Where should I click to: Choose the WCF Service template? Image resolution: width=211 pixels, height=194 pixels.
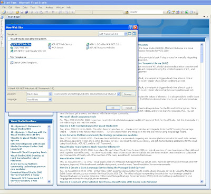click(x=56, y=47)
